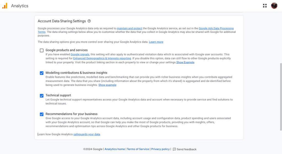Image resolution: width=282 pixels, height=154 pixels.
Task: Open Google Ads Data Processing Terms link
Action: click(216, 28)
